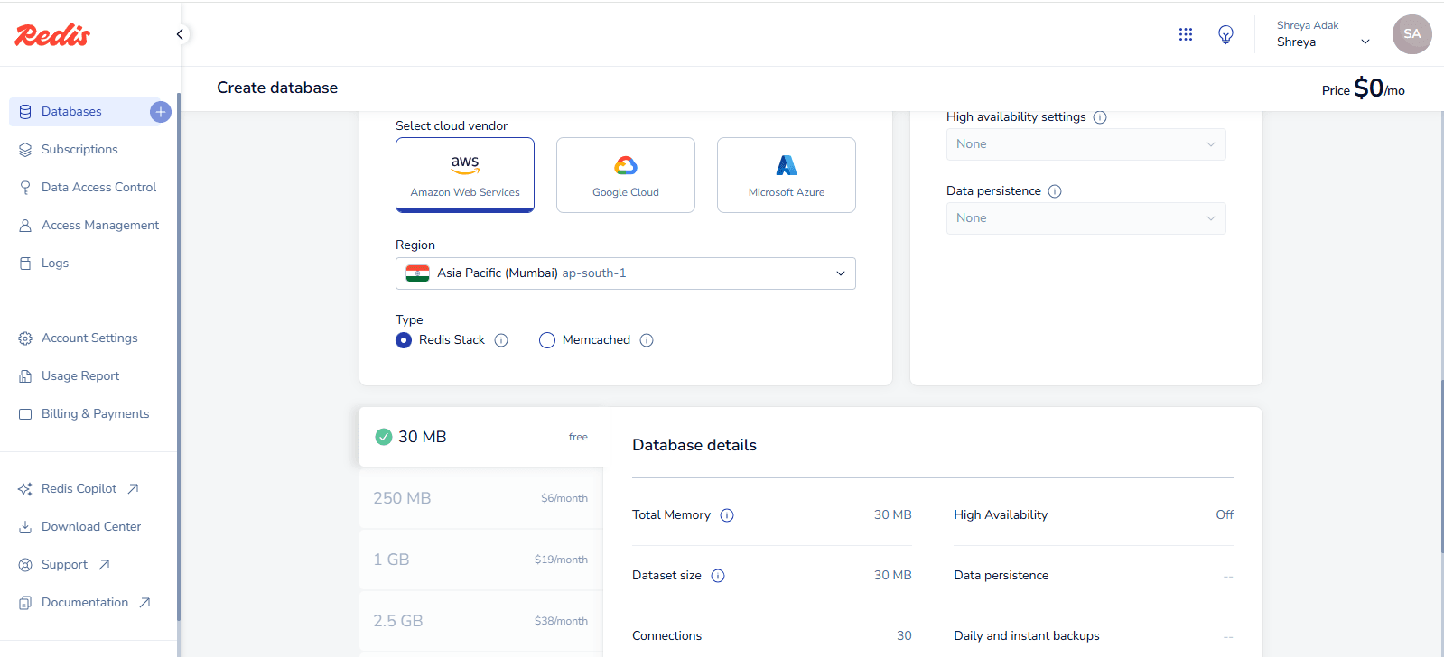Image resolution: width=1444 pixels, height=657 pixels.
Task: Click info icon next to Redis Stack
Action: click(501, 340)
